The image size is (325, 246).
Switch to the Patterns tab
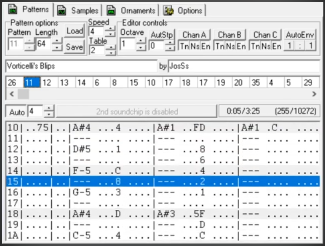pyautogui.click(x=29, y=9)
